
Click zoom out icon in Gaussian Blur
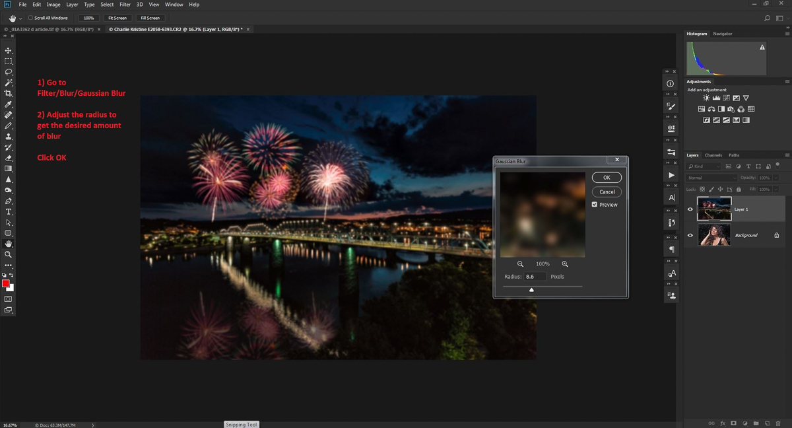pos(520,264)
